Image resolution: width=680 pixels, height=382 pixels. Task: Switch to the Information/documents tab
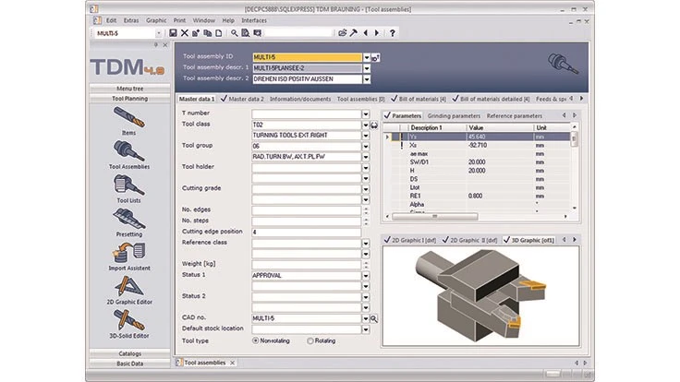pos(302,98)
